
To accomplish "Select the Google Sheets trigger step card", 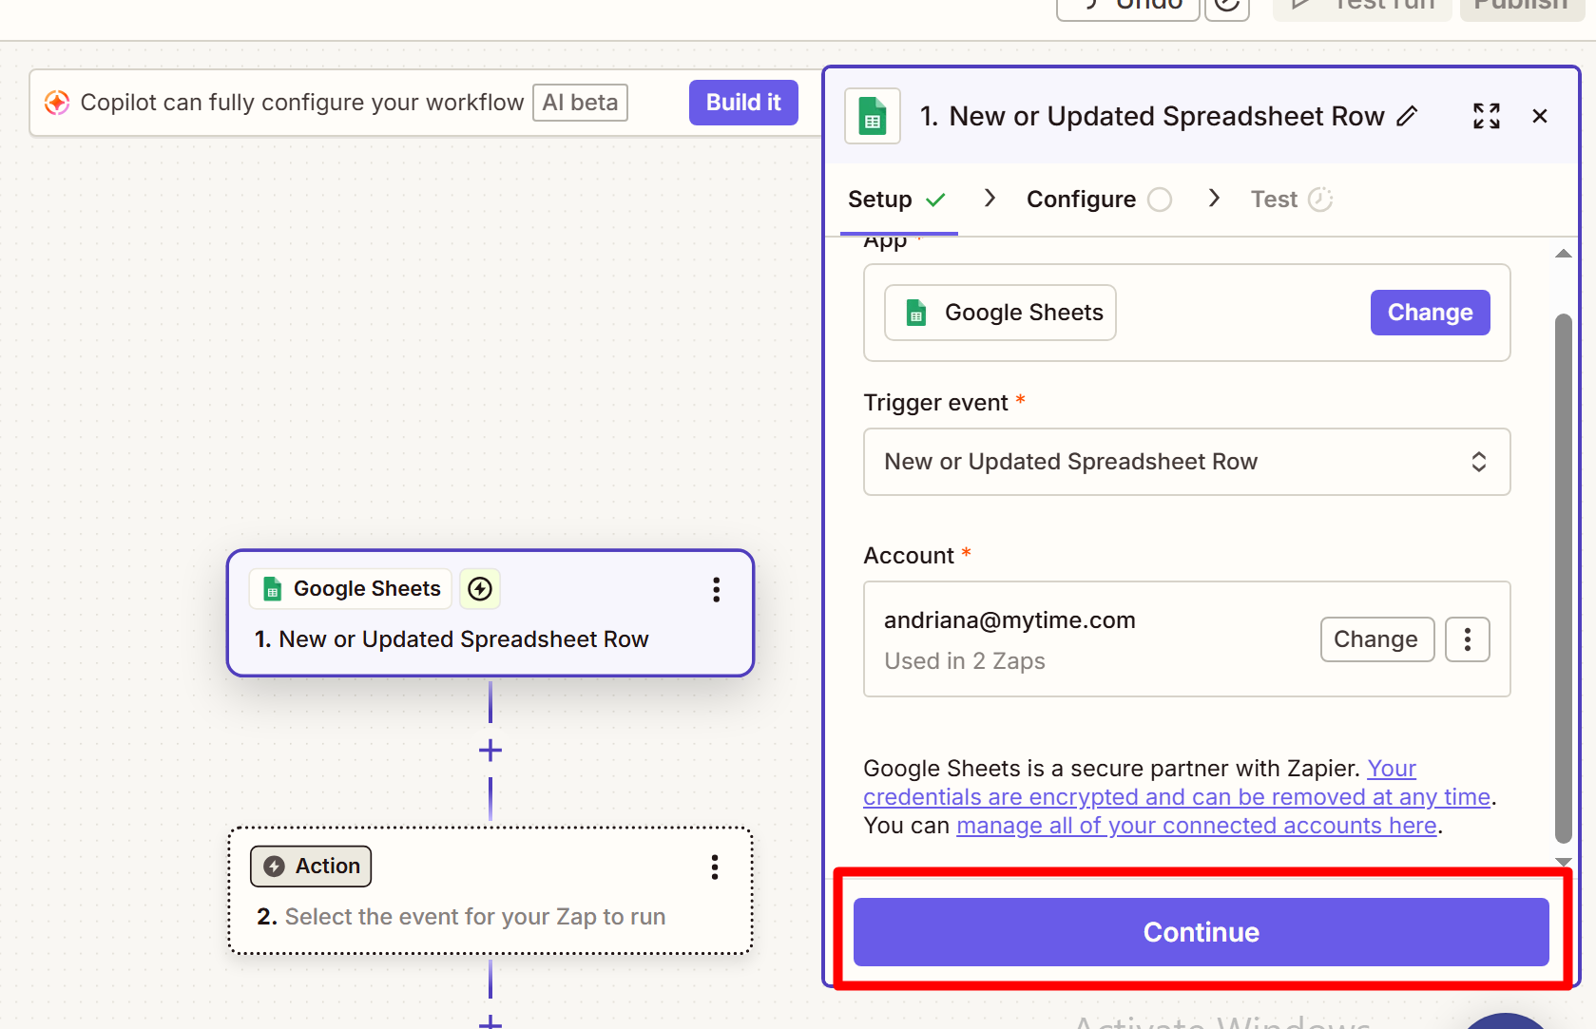I will point(490,613).
